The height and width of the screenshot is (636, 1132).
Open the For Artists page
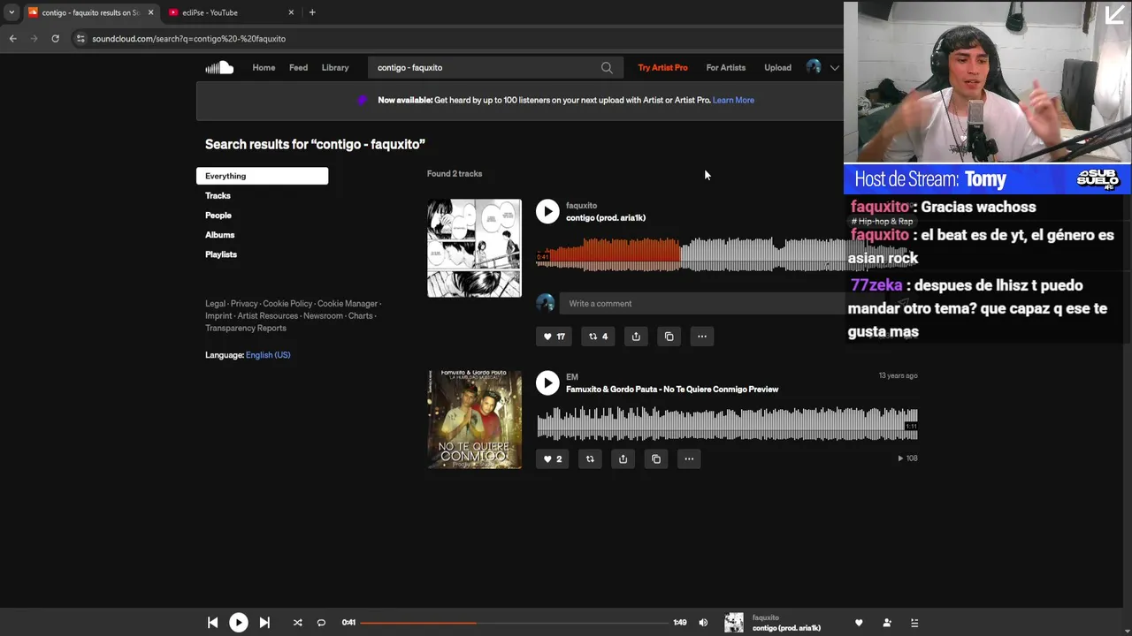point(726,67)
